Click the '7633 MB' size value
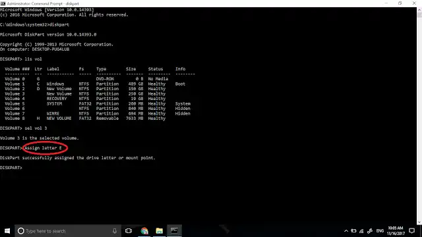 coord(135,118)
